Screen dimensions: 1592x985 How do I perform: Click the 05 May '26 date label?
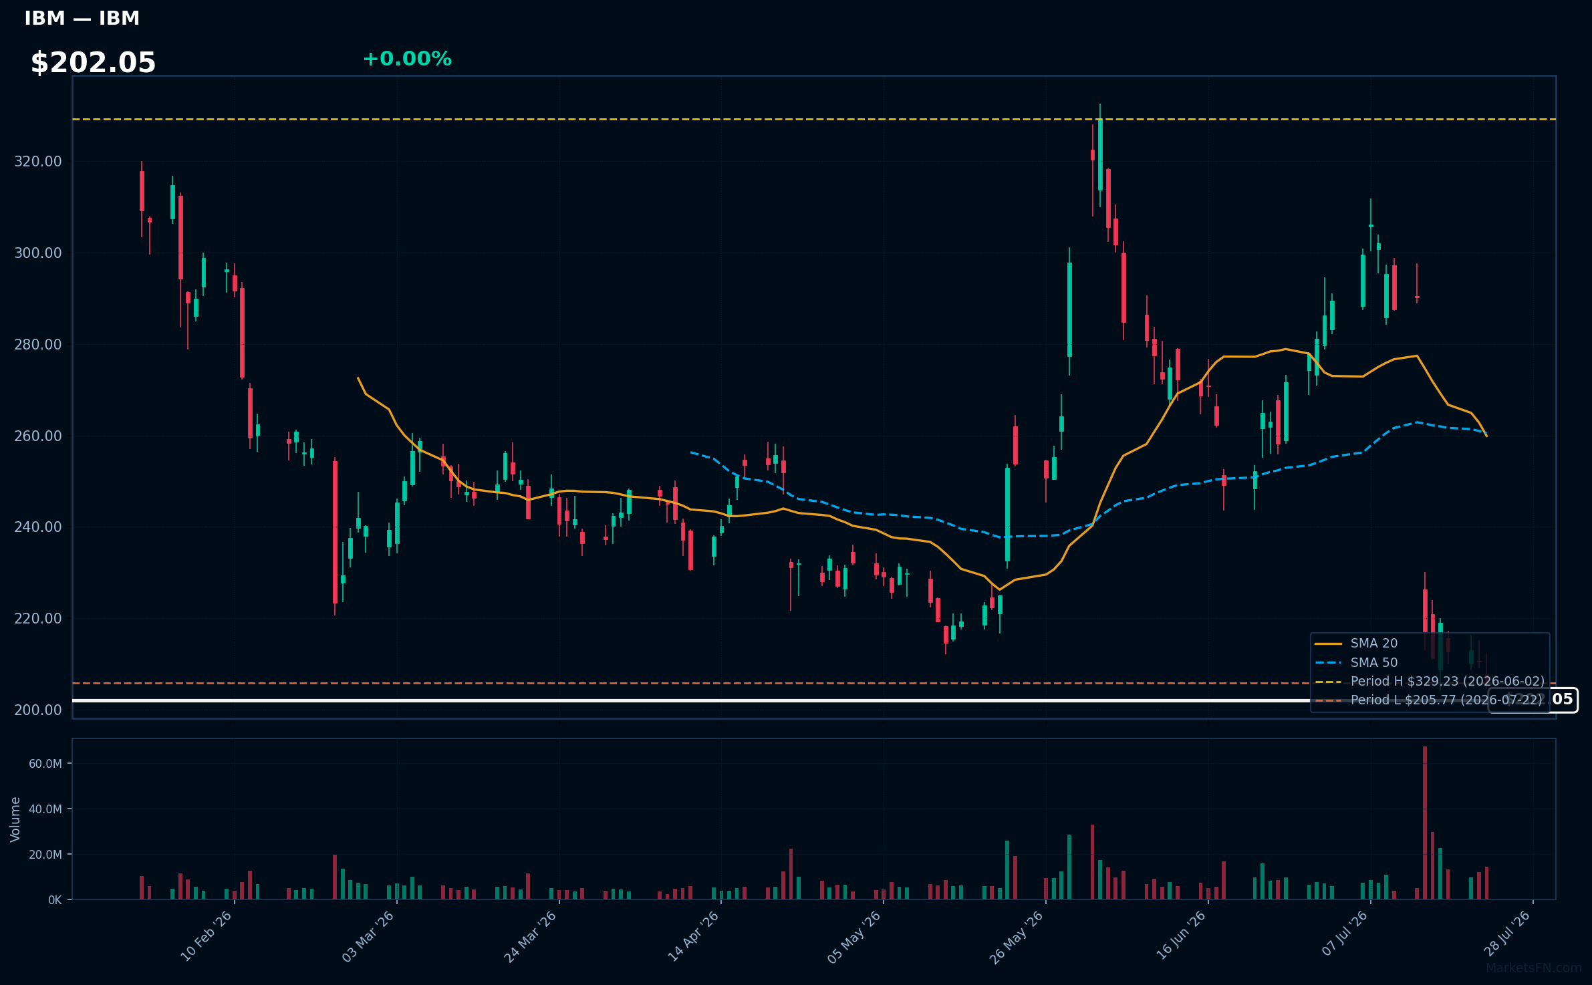coord(854,936)
